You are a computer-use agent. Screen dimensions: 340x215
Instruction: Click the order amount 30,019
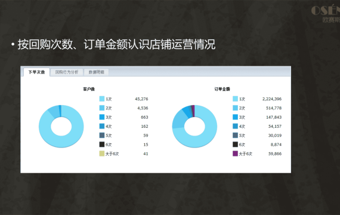(x=275, y=136)
